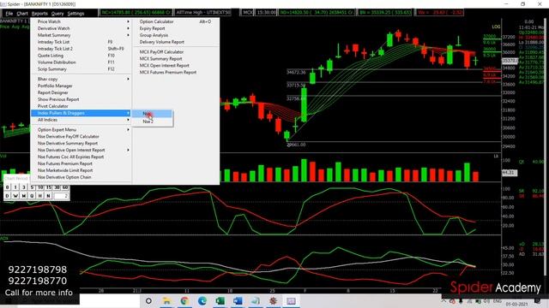Open Intraday Tick List report
Screen dimensions: 549x308
point(81,42)
